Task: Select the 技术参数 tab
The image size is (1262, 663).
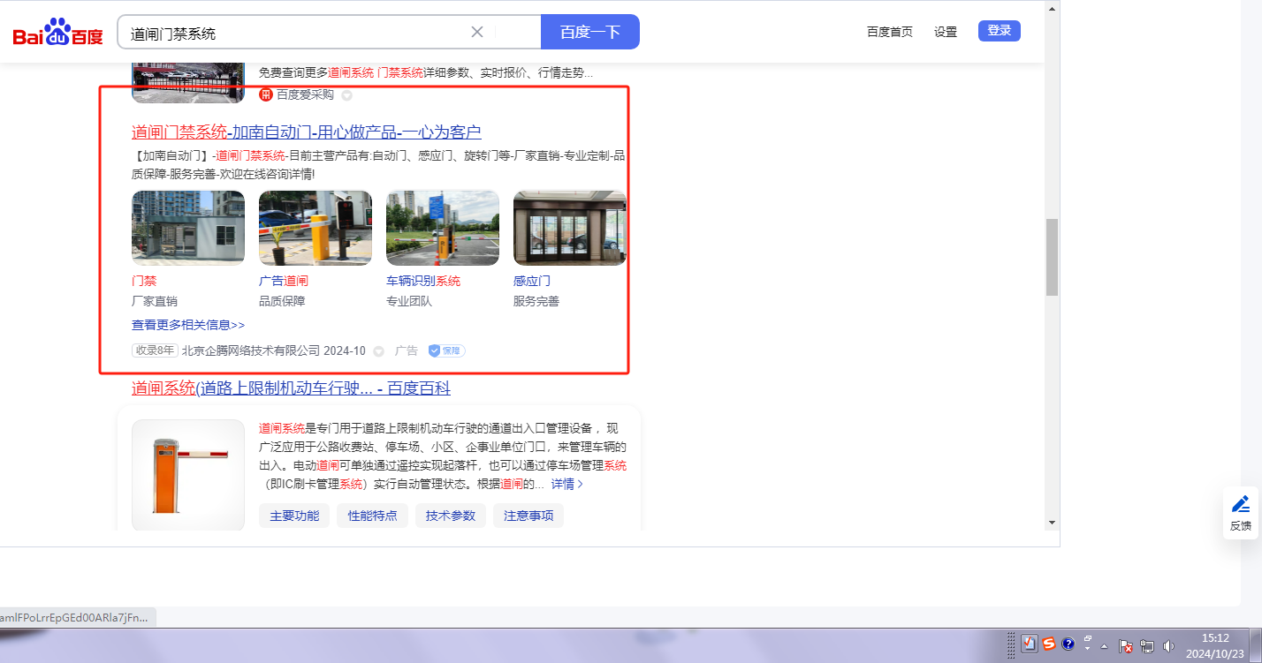Action: 450,516
